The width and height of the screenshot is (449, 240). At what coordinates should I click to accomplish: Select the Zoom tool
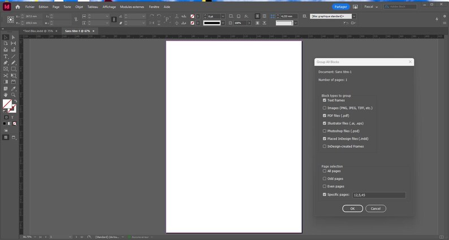click(13, 95)
